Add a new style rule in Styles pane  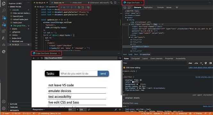(201, 63)
